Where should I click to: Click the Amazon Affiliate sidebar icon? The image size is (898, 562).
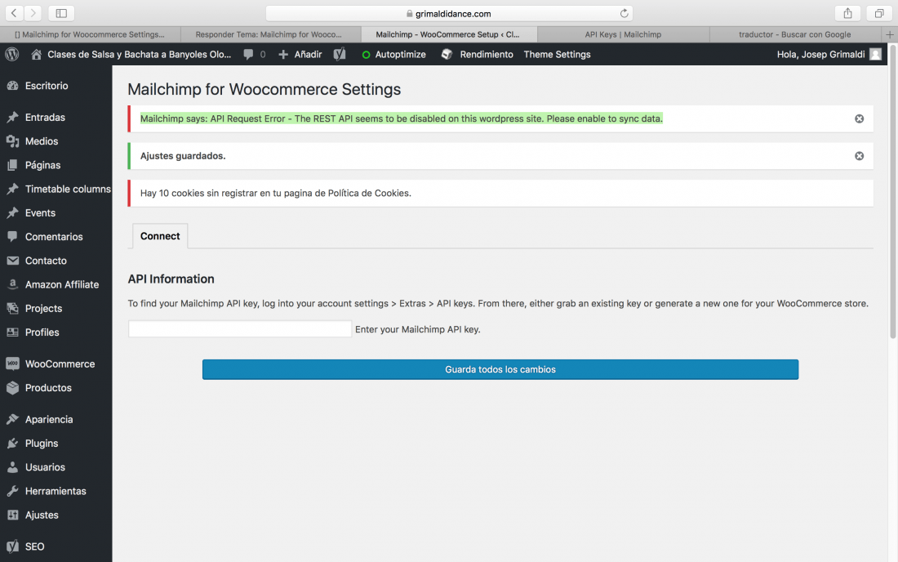coord(12,285)
